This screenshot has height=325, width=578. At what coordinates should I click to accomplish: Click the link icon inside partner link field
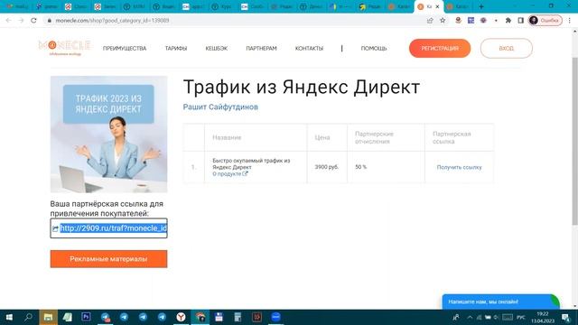click(x=55, y=228)
